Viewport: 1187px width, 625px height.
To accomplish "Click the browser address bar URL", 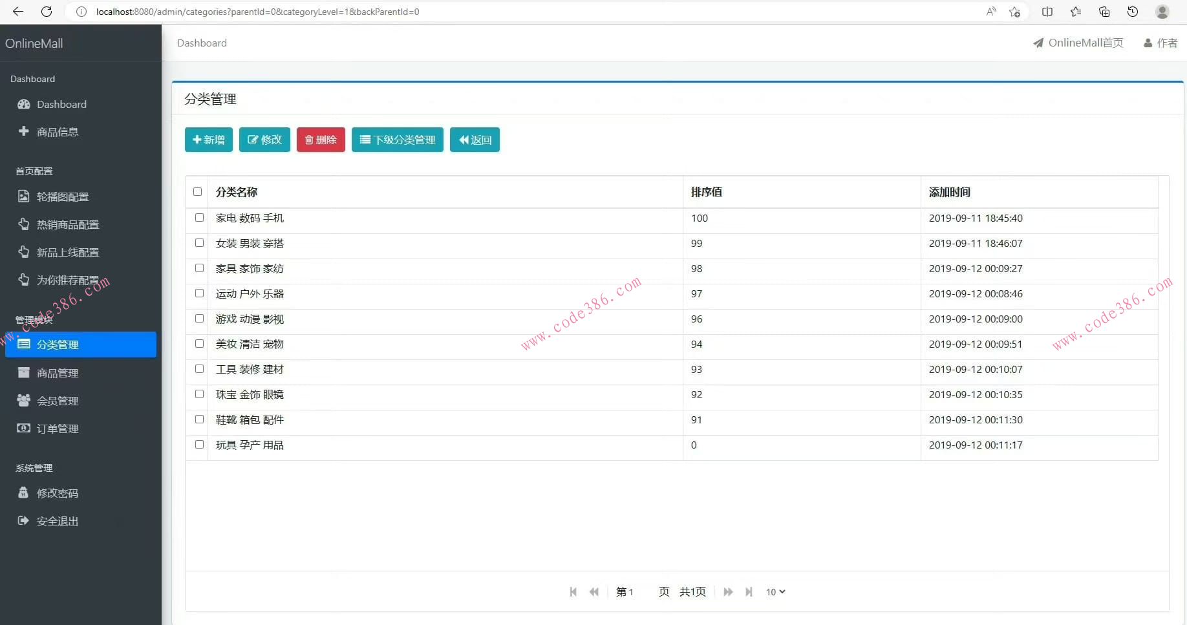I will [257, 12].
